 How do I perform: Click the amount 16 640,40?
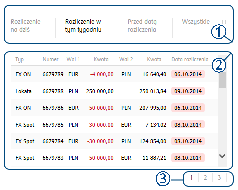tap(155, 74)
